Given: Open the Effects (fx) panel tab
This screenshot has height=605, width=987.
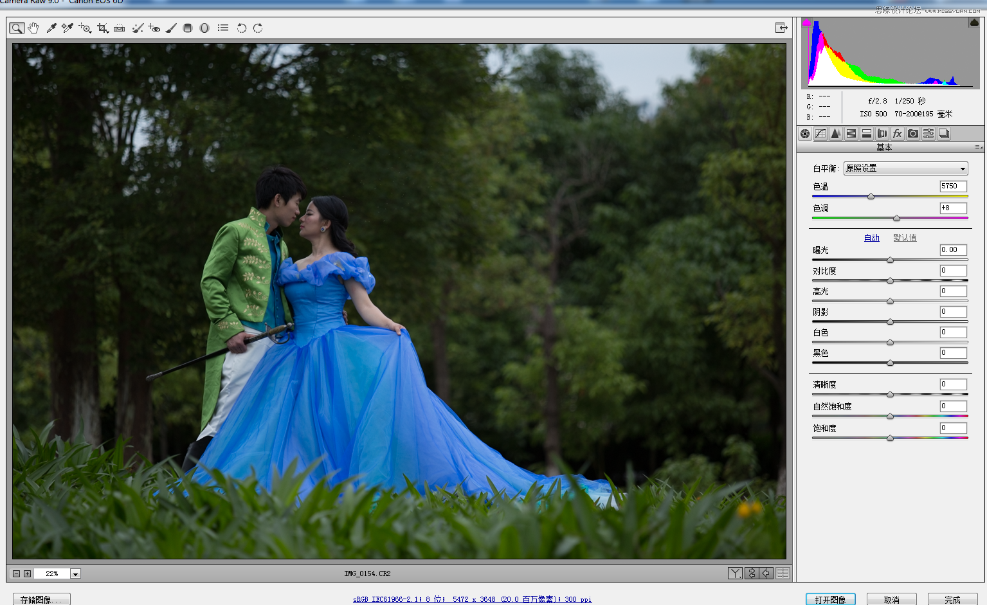Looking at the screenshot, I should pos(898,134).
